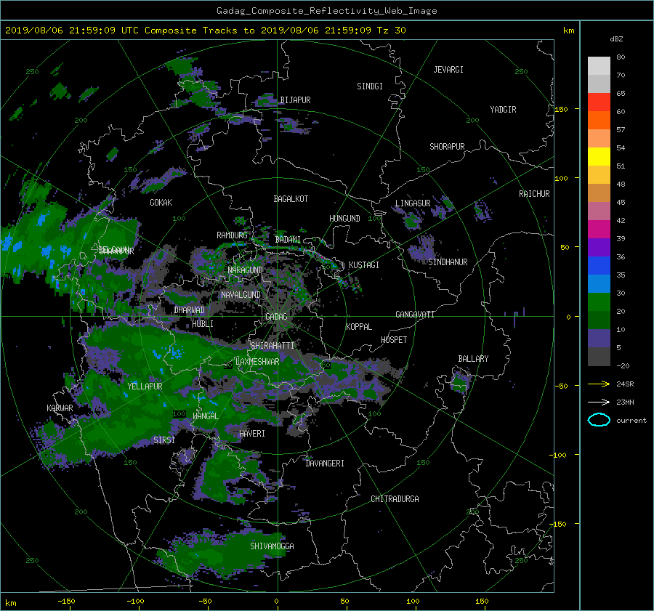Click the HUNGUND city label

[344, 219]
